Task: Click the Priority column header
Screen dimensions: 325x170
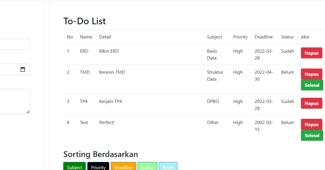Action: (x=240, y=37)
